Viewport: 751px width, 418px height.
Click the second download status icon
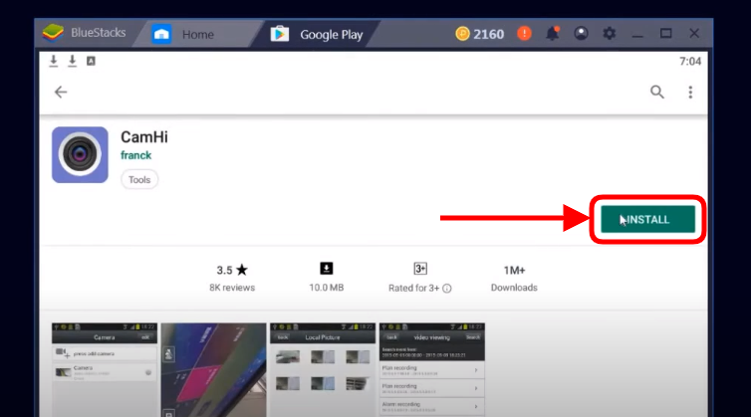(x=73, y=61)
